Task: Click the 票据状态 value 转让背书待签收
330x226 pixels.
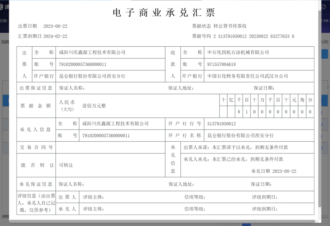Action: 230,26
